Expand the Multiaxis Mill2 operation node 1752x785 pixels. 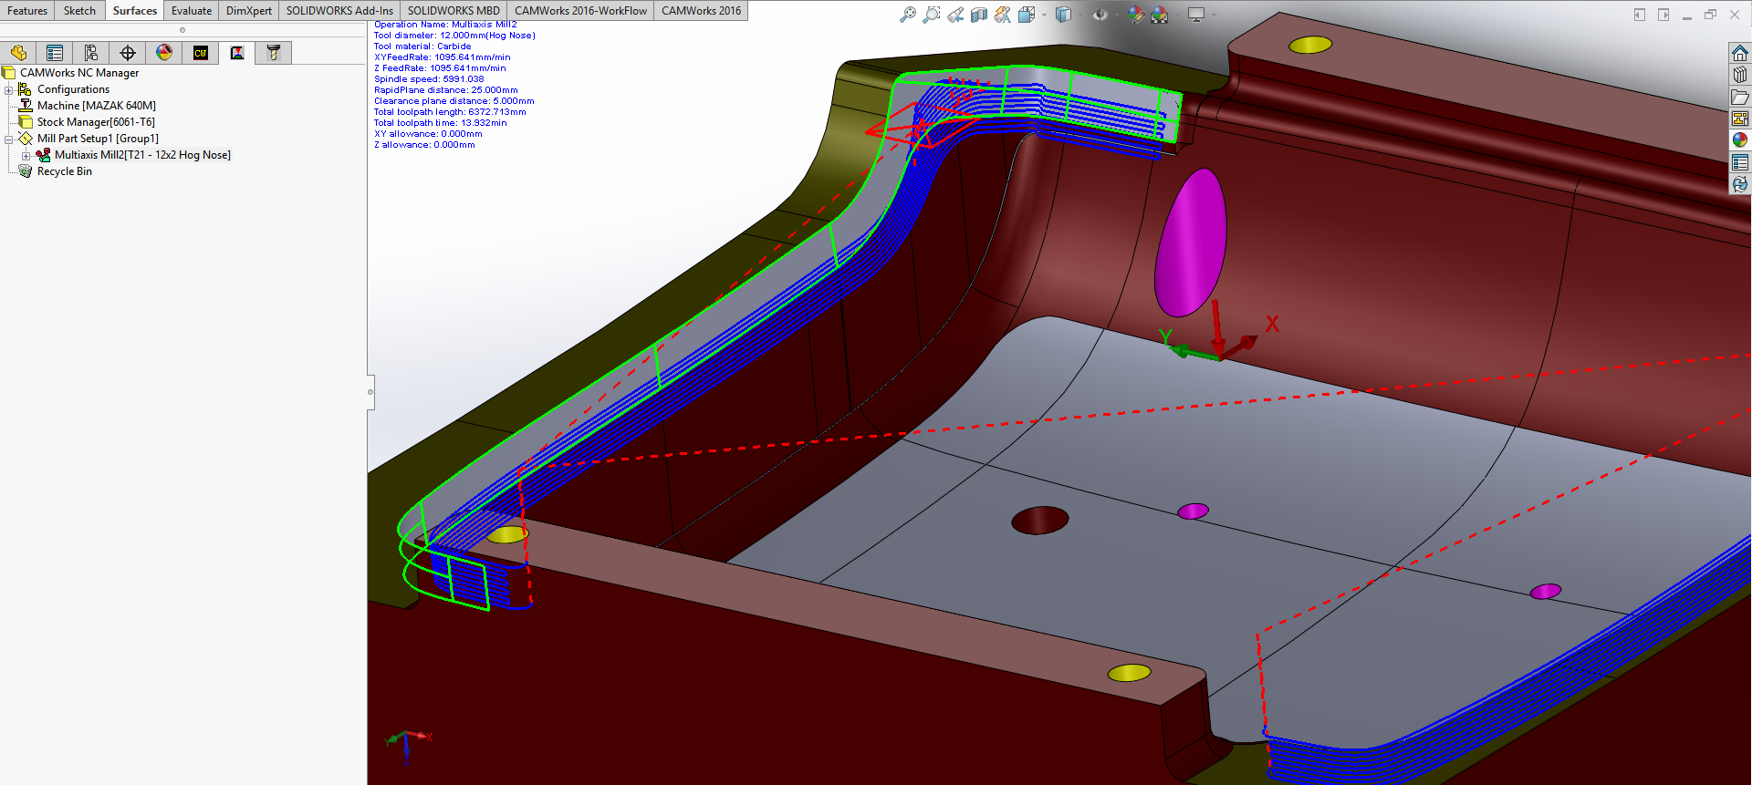tap(26, 155)
